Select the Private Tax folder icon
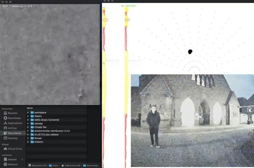 coord(32,127)
